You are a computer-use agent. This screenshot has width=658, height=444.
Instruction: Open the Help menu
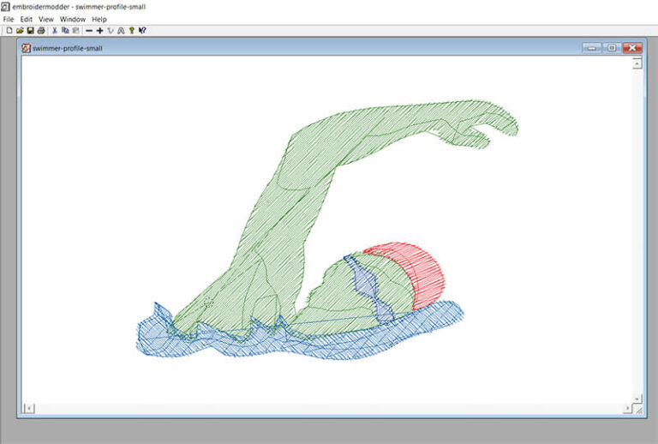pyautogui.click(x=99, y=20)
